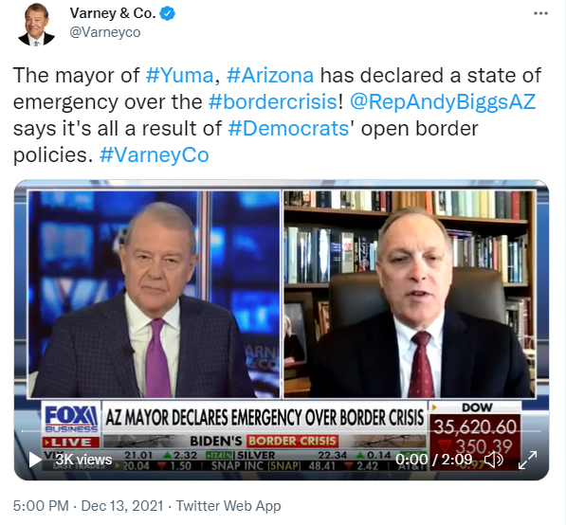Click the @Varneyco handle

105,32
